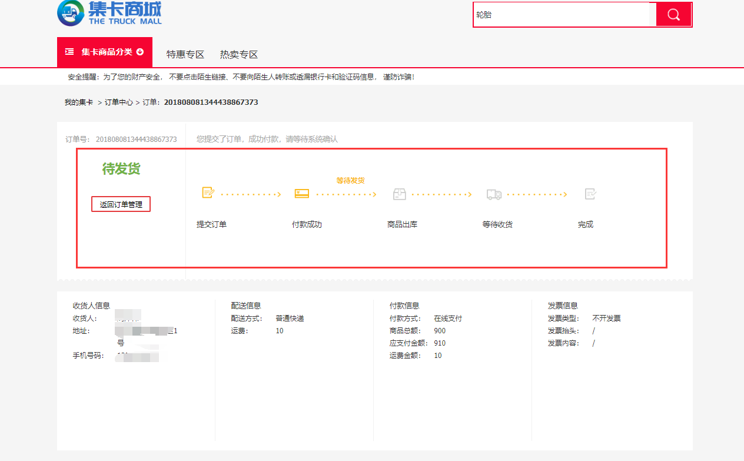
Task: Open the 热卖专区 tab
Action: pyautogui.click(x=239, y=55)
